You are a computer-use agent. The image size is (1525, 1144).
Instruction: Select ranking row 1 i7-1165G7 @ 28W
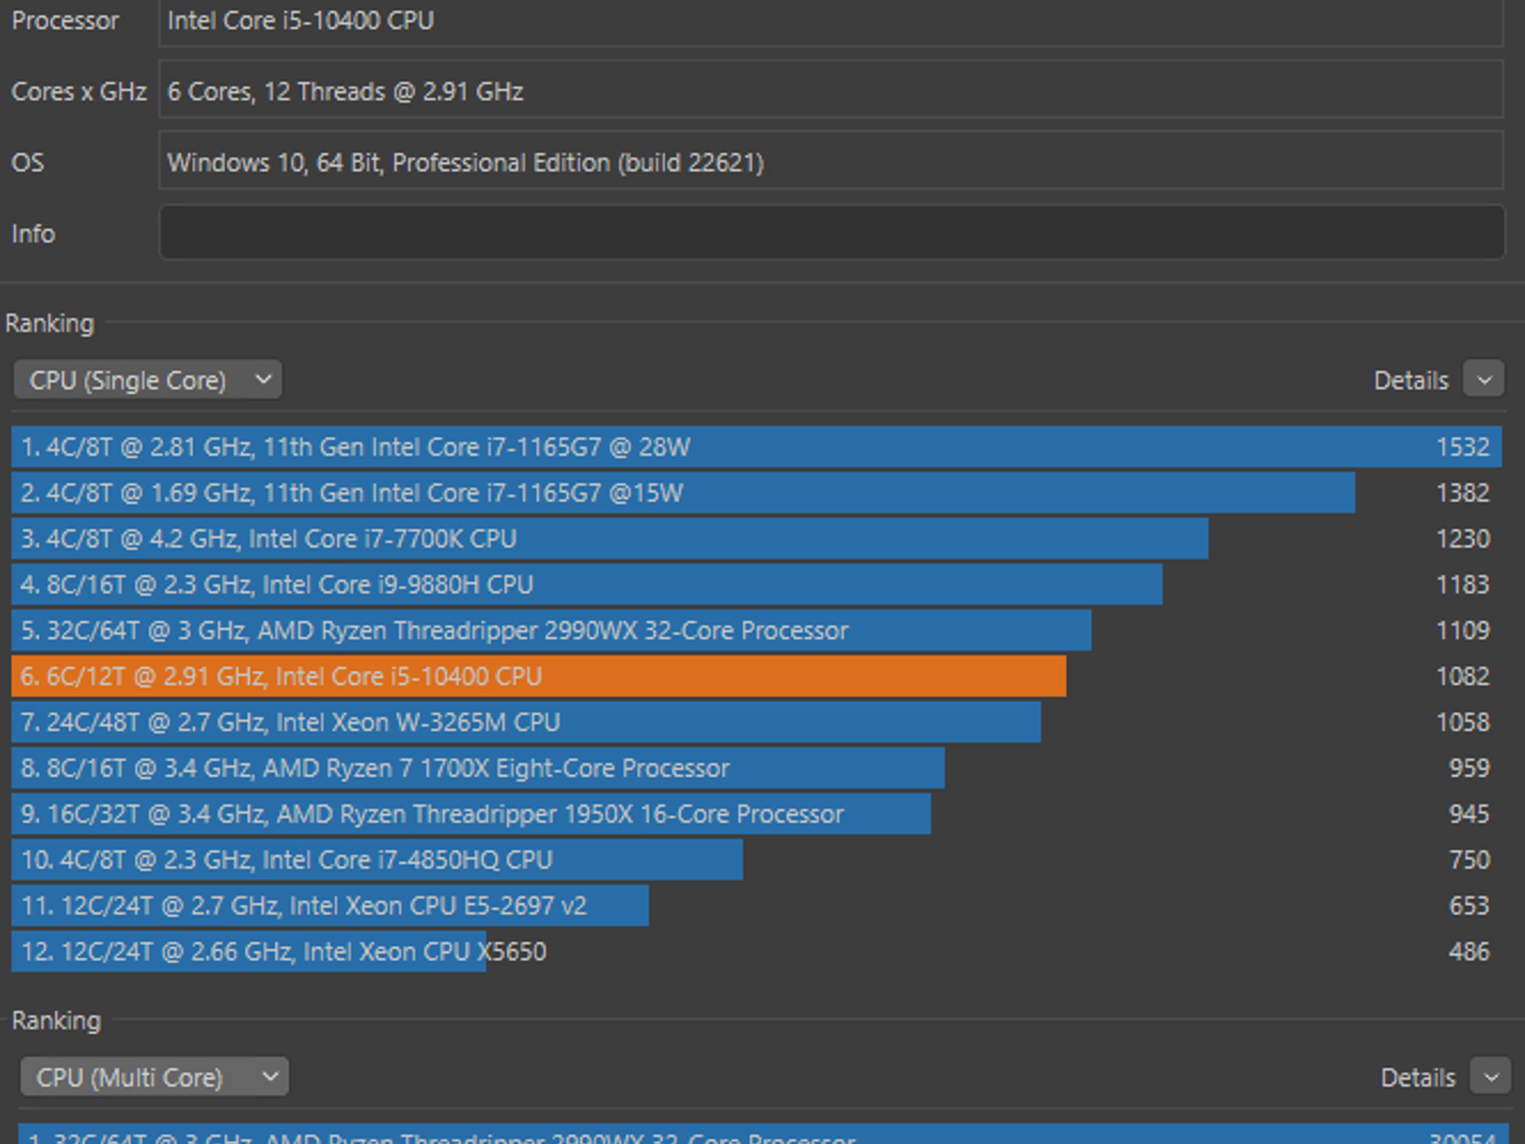(x=757, y=447)
